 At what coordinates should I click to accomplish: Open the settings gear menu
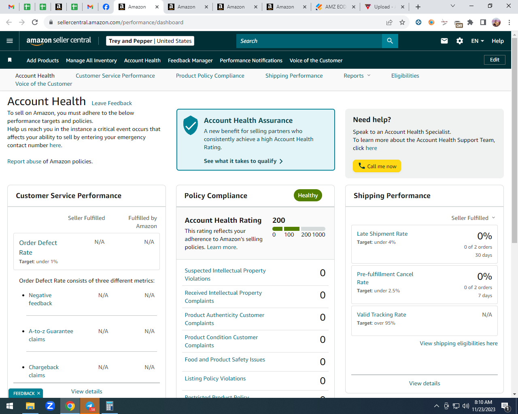460,41
